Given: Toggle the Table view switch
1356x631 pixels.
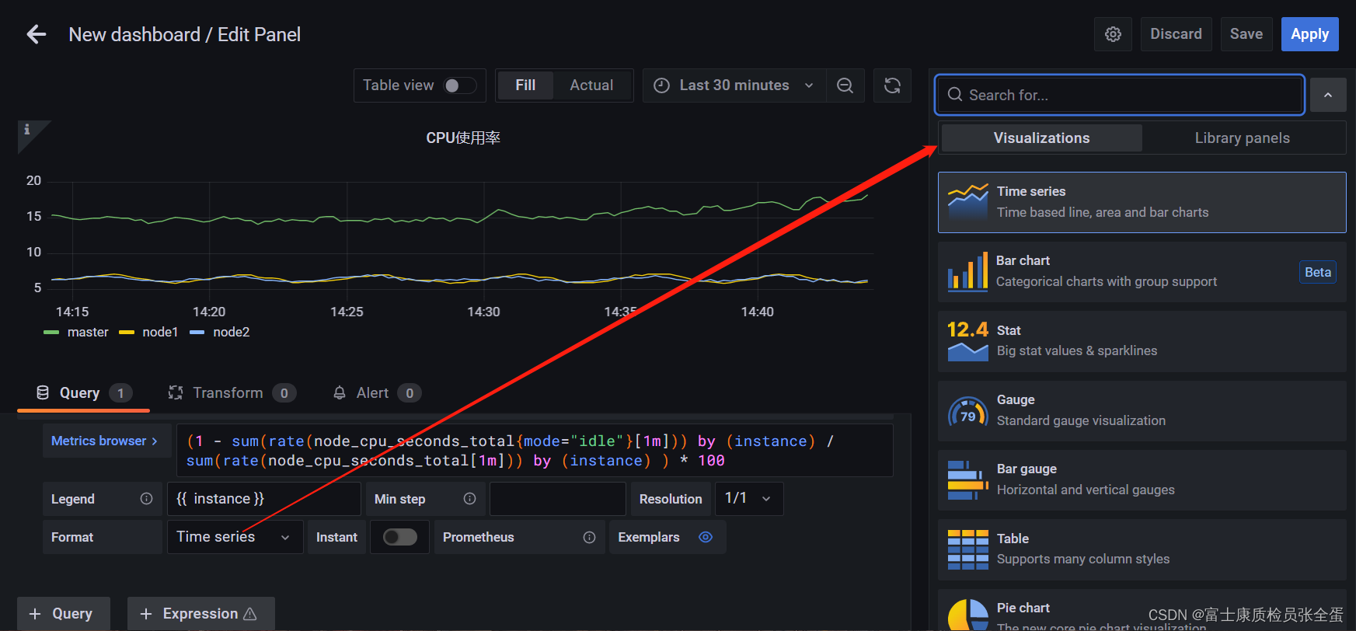Looking at the screenshot, I should point(459,85).
